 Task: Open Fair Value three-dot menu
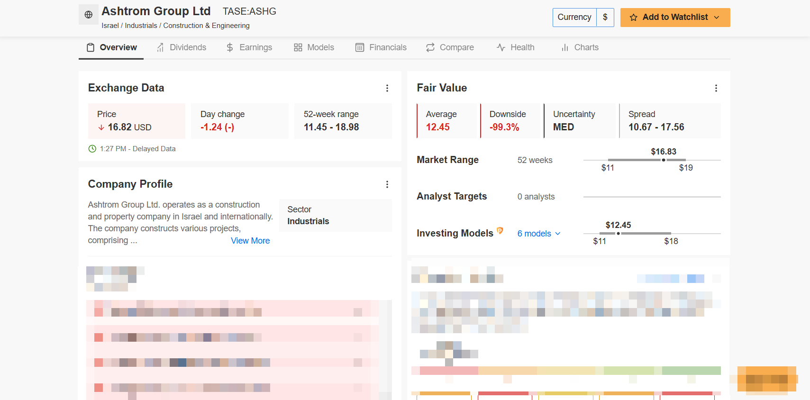pyautogui.click(x=716, y=88)
